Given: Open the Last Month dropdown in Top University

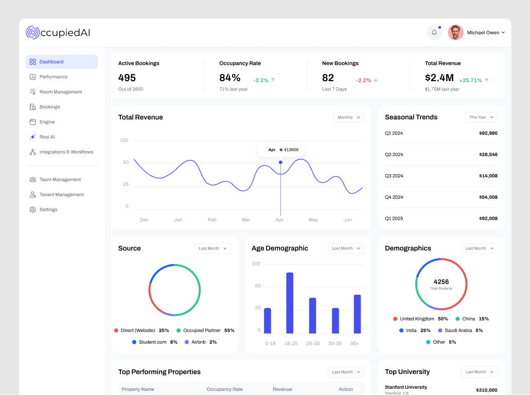Looking at the screenshot, I should tap(479, 372).
